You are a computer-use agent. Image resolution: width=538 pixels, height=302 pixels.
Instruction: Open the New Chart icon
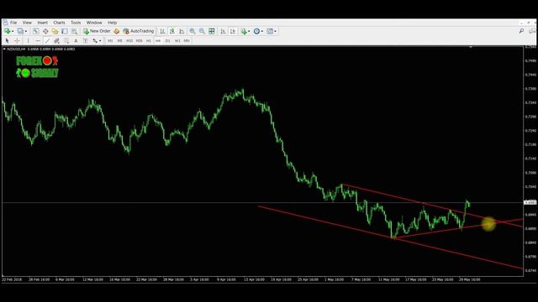(8, 31)
